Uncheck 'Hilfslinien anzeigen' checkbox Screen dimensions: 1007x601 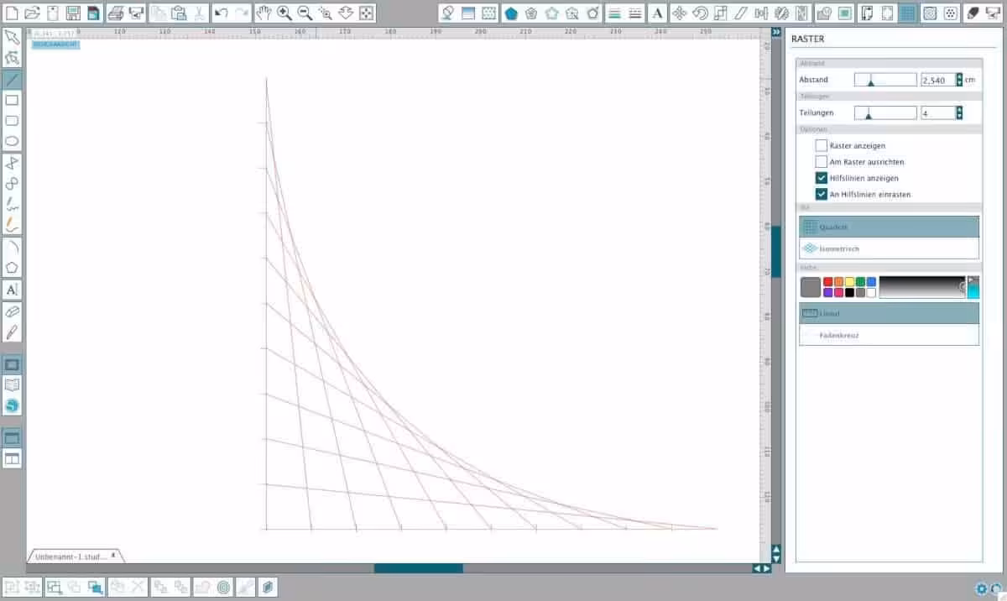coord(822,178)
